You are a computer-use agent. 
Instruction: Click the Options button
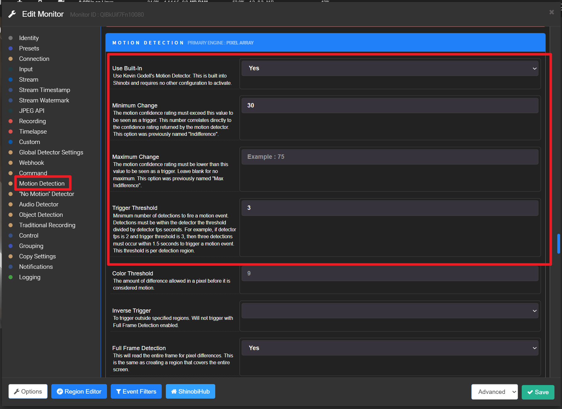point(28,391)
